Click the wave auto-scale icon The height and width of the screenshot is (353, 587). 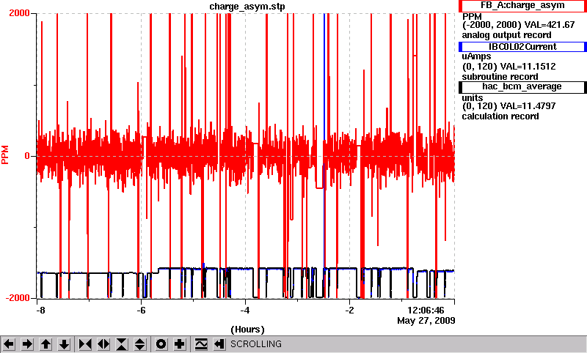coord(201,343)
